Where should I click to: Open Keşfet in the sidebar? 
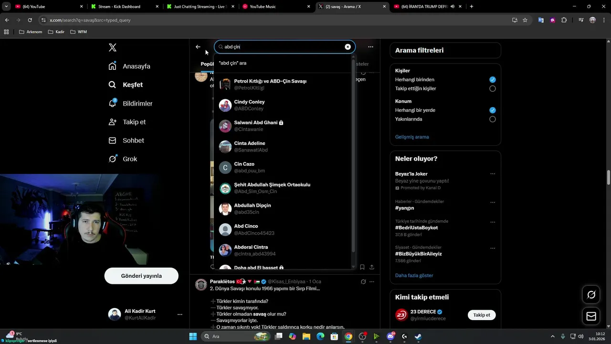click(x=126, y=85)
